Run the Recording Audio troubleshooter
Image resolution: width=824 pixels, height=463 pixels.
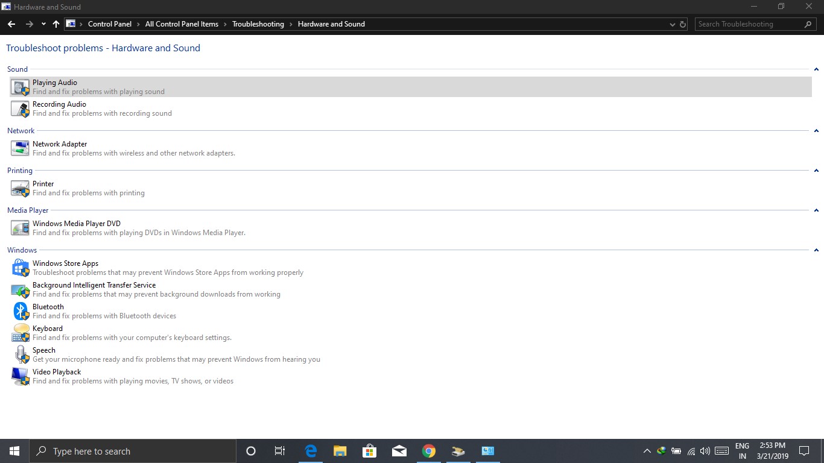(59, 104)
